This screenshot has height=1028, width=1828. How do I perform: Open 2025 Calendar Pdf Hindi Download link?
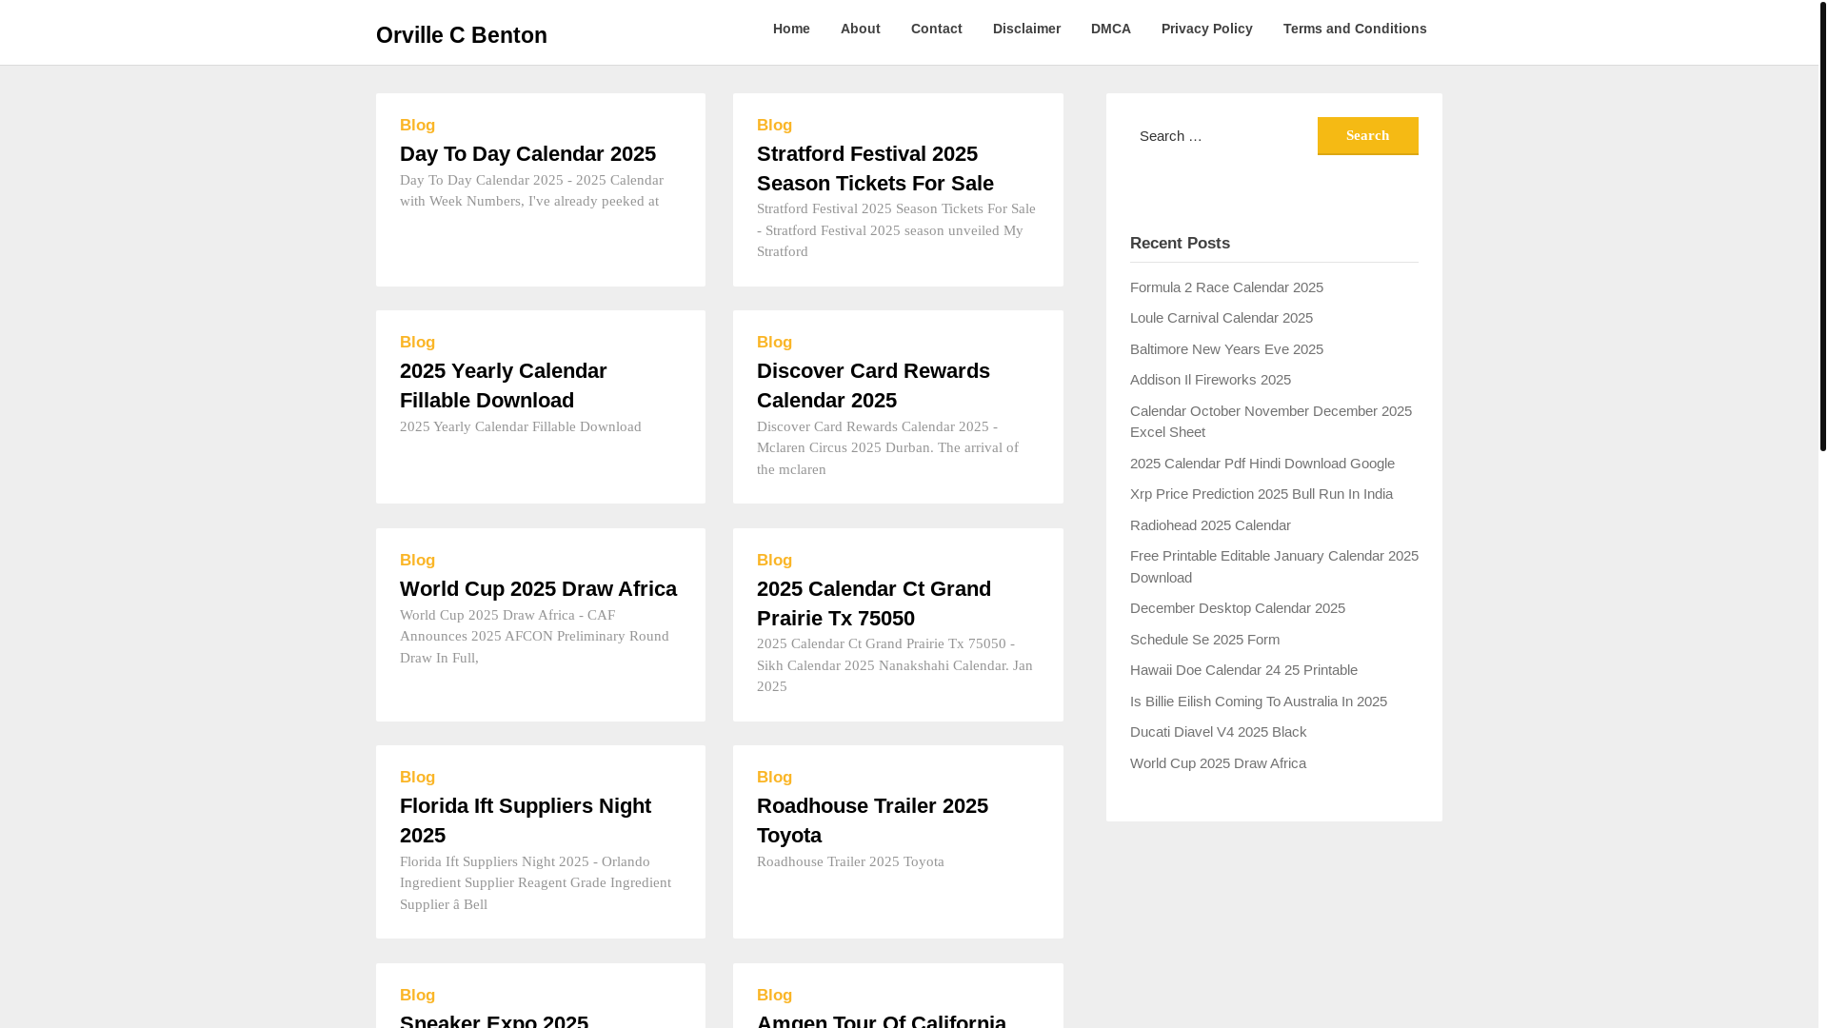[x=1262, y=464]
